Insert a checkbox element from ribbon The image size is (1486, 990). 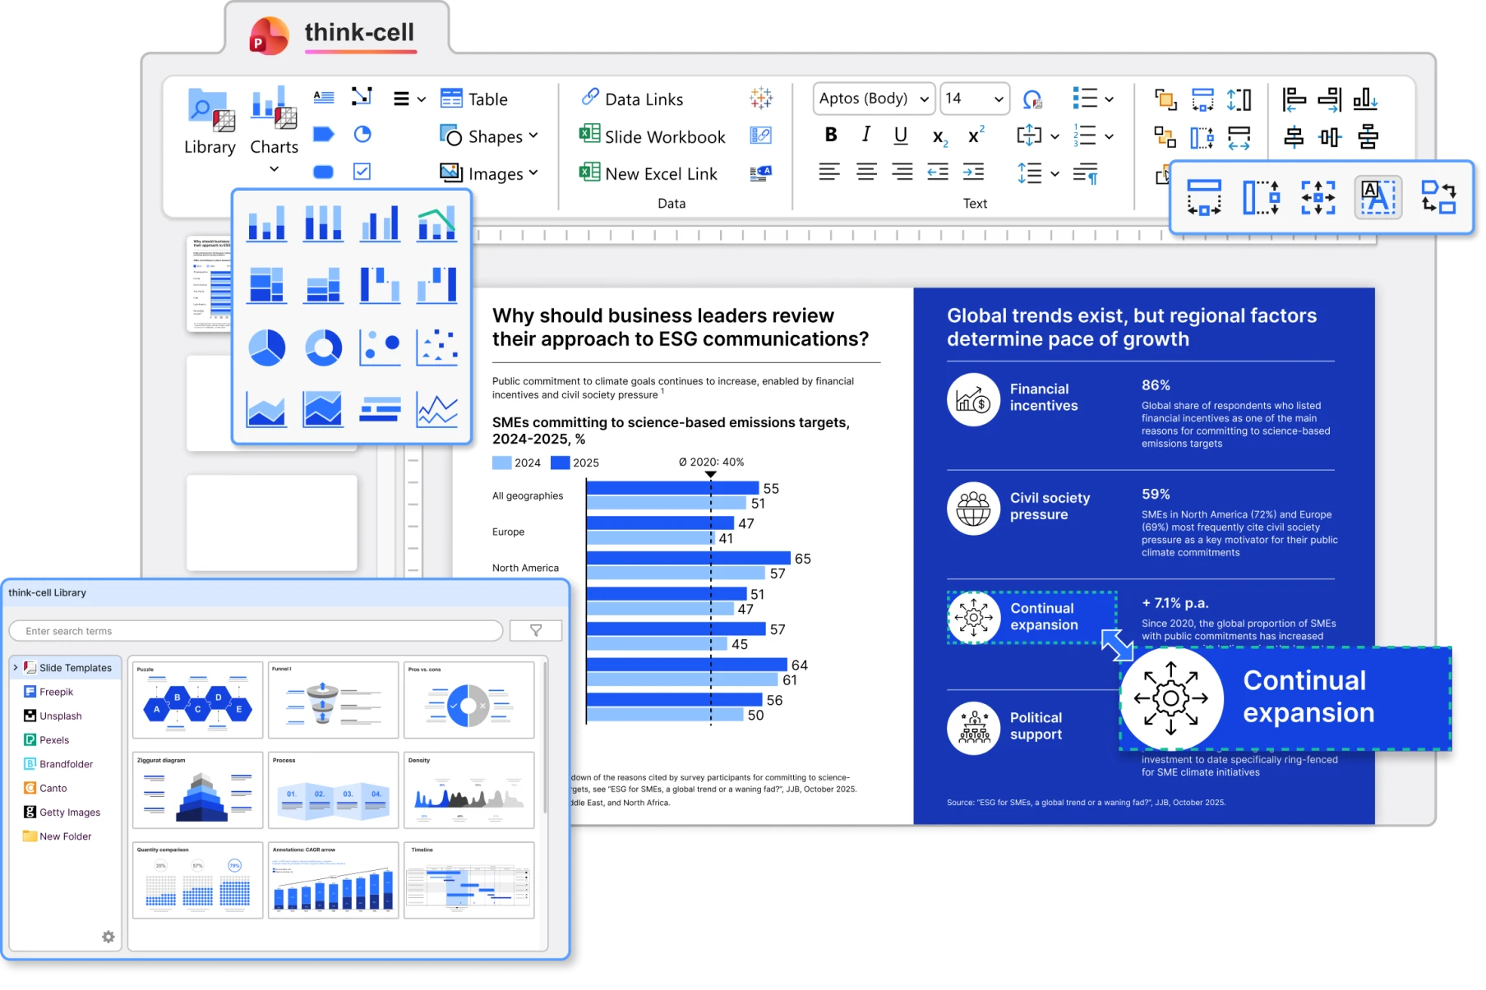tap(362, 171)
